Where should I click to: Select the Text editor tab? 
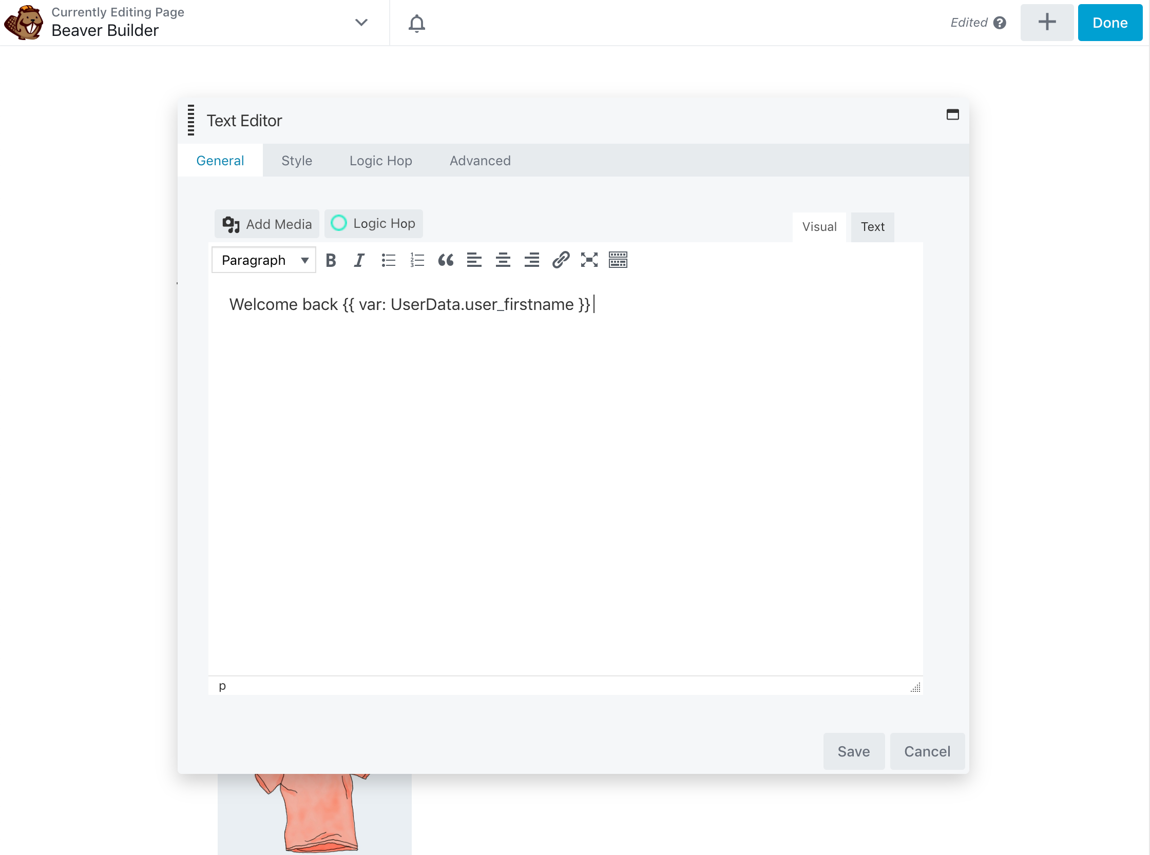pos(872,227)
